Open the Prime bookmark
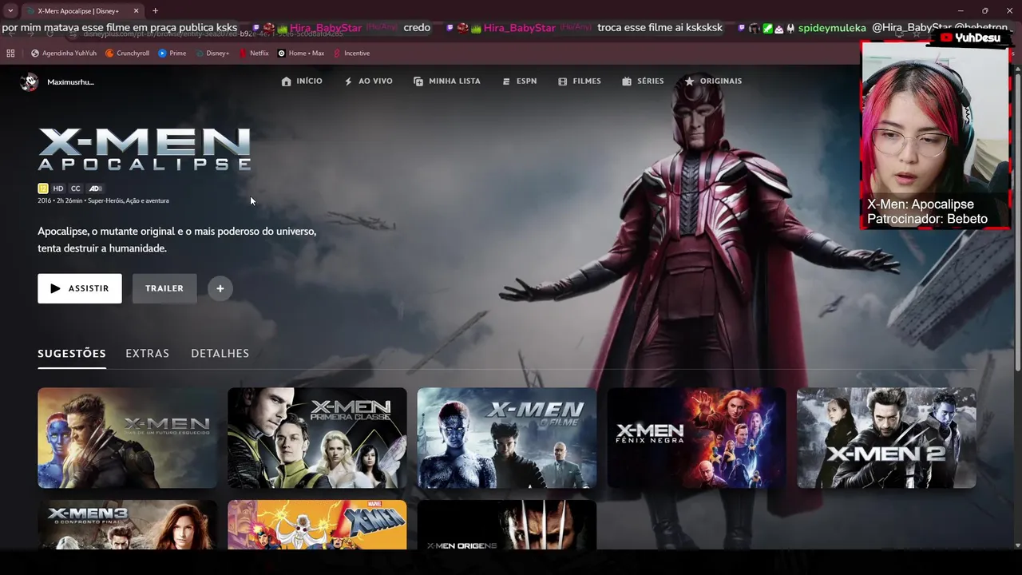 [172, 54]
